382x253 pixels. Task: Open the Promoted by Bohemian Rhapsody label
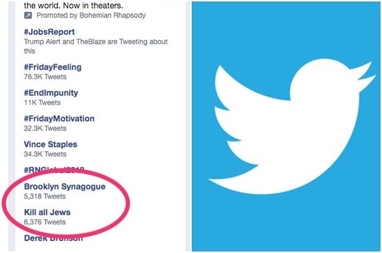point(91,15)
